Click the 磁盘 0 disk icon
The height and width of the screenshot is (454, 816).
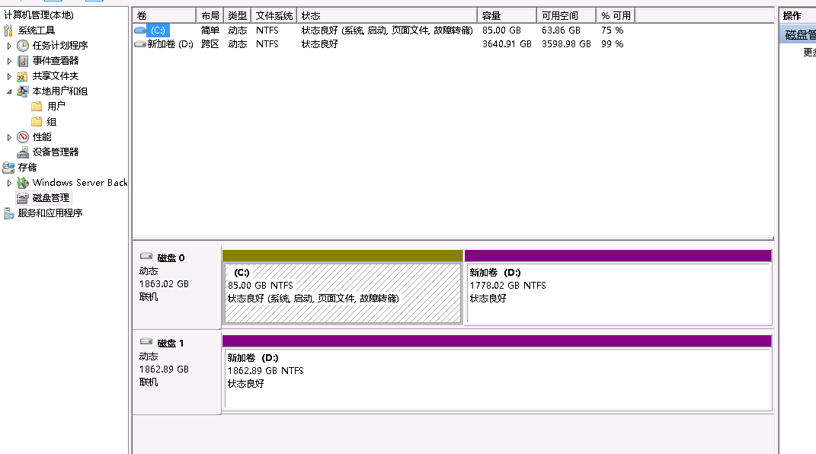point(146,257)
